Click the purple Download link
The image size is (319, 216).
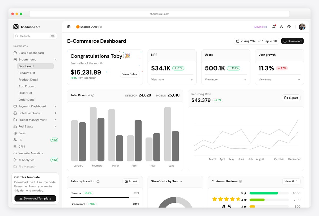(x=261, y=27)
